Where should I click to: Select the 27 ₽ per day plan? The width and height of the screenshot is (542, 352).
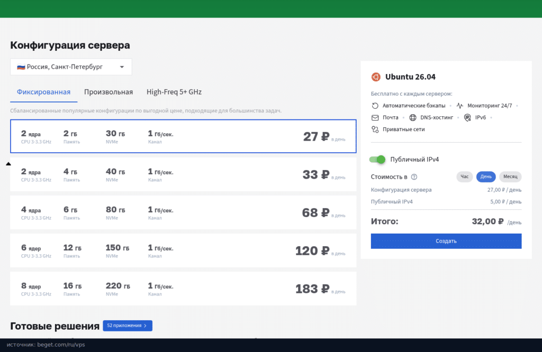tap(183, 136)
